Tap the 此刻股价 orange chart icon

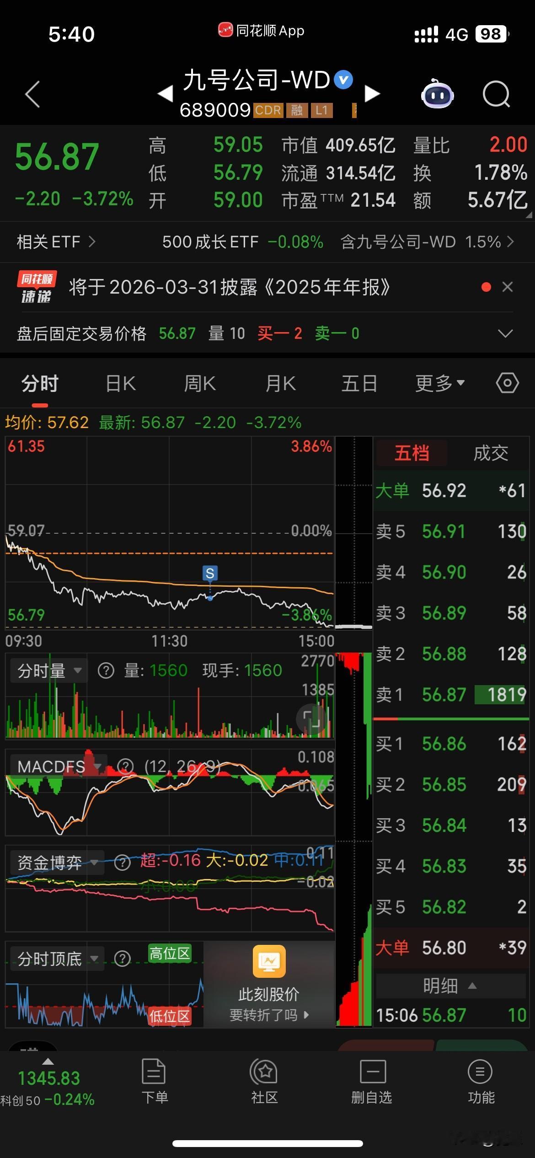click(269, 960)
